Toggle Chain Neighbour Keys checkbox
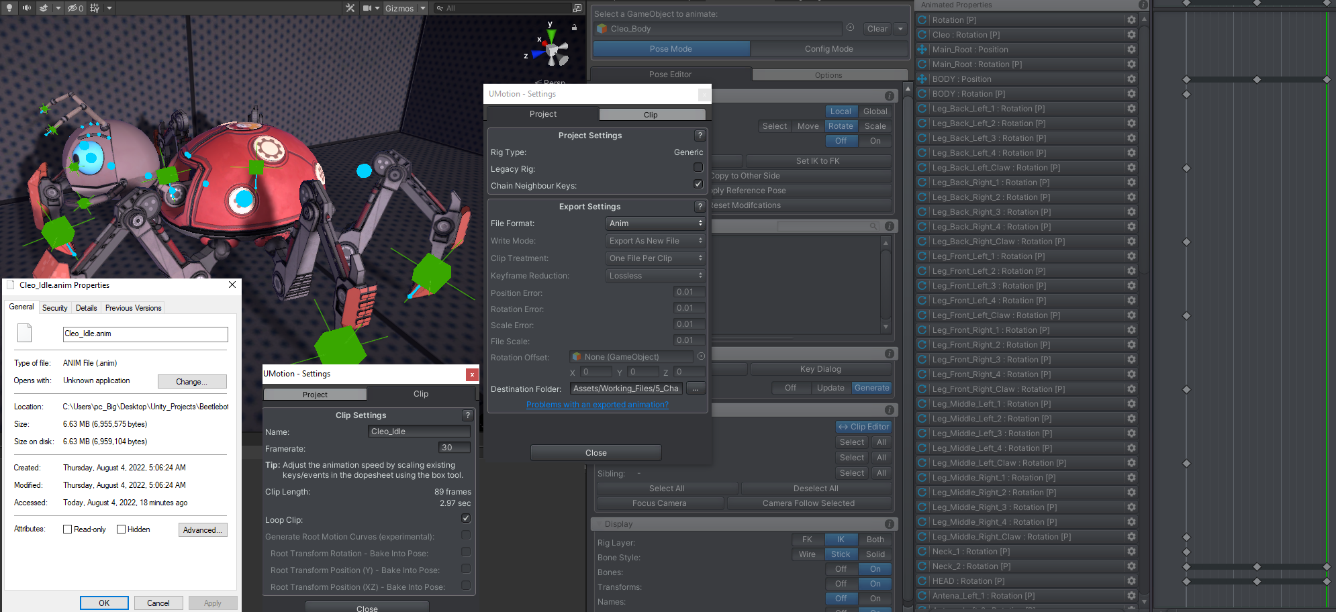Screen dimensions: 1336x612 coord(698,184)
